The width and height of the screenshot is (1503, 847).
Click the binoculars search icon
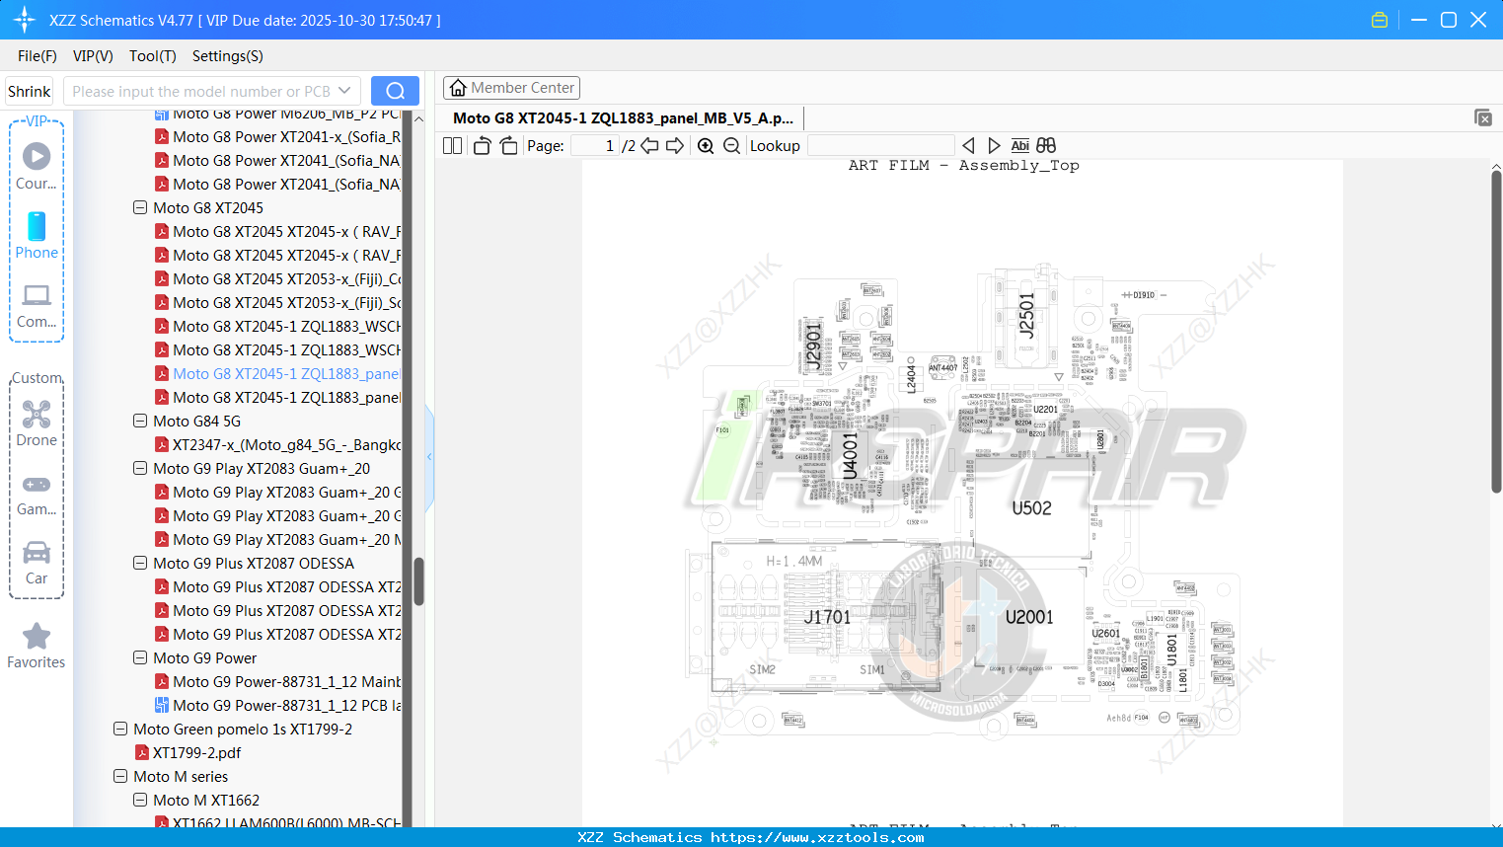pos(1046,146)
